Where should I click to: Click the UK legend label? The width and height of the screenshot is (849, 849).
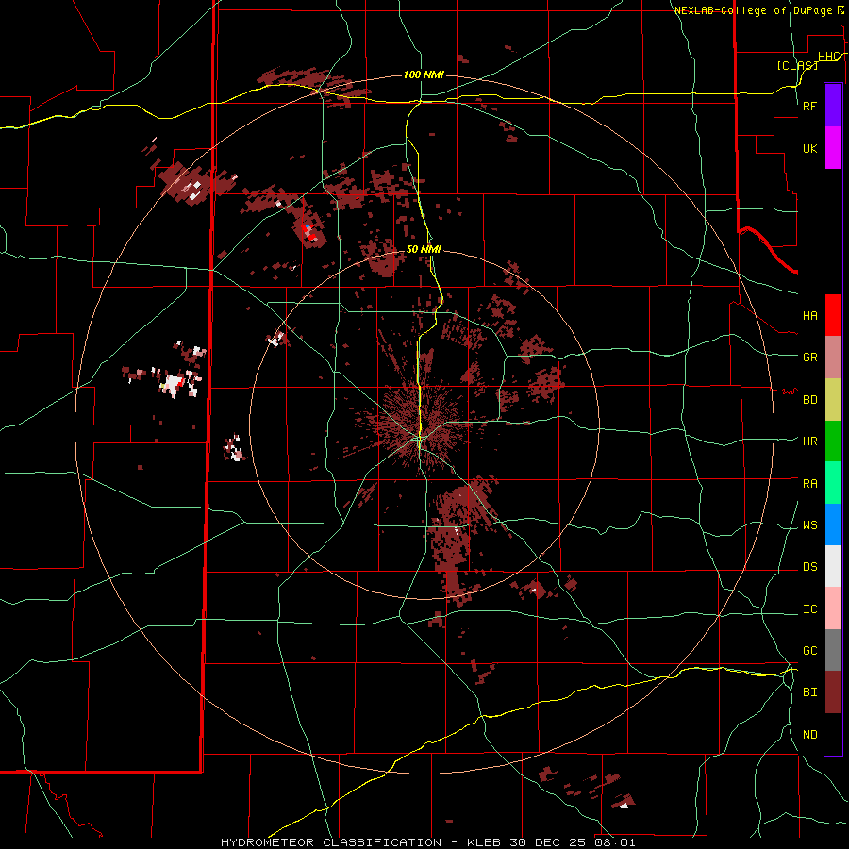point(809,148)
